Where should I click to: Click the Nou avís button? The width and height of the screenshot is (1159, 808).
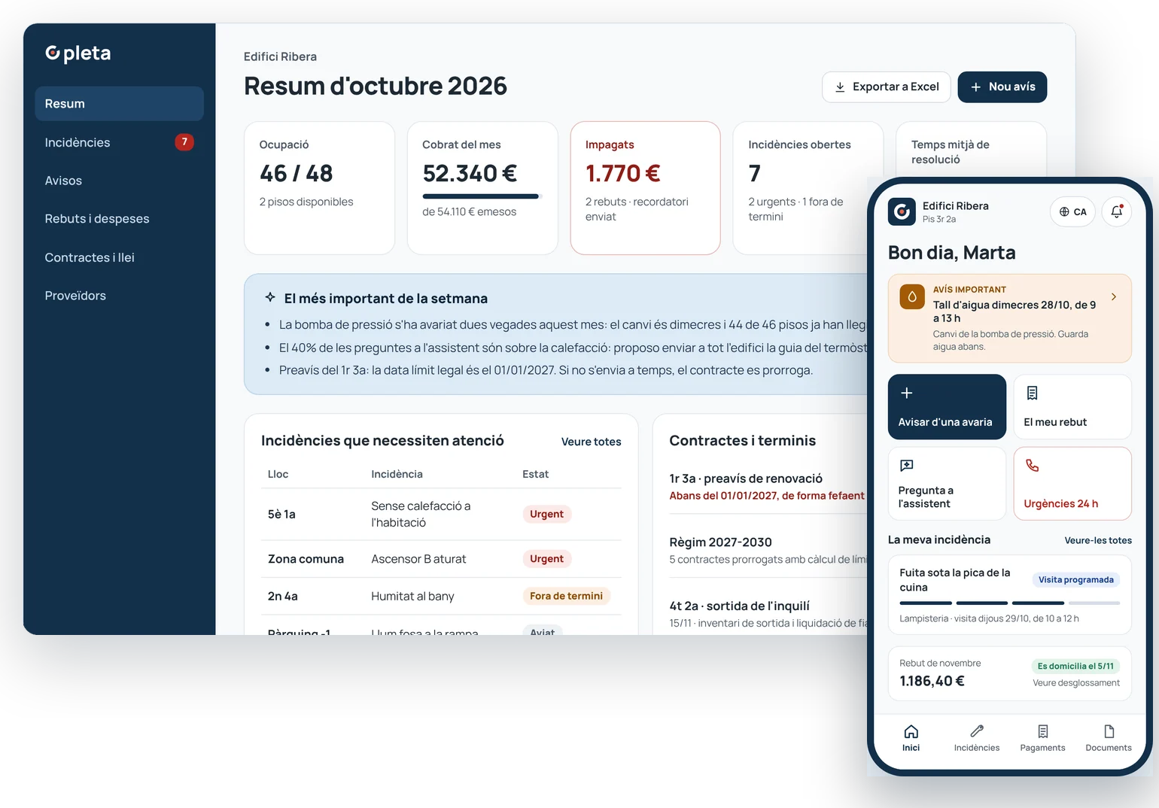pyautogui.click(x=1002, y=87)
